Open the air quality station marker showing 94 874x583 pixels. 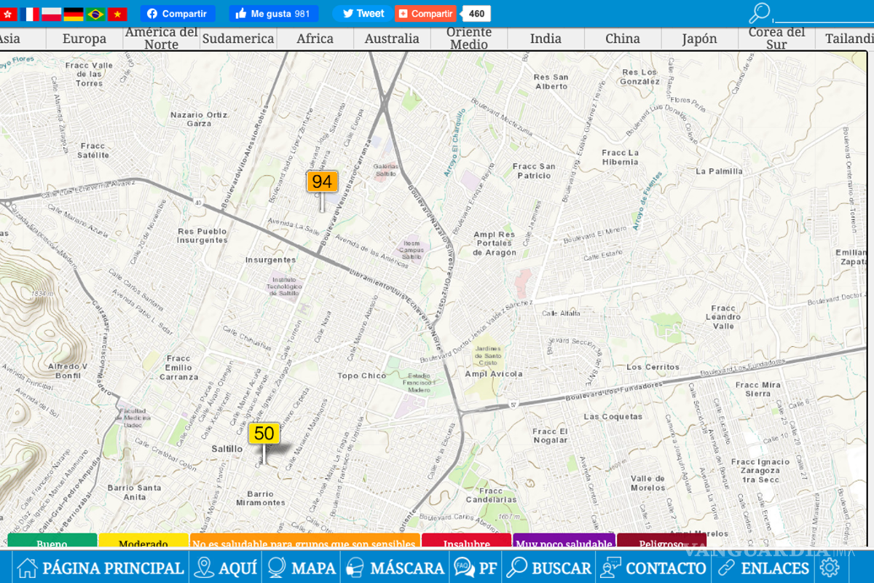322,181
